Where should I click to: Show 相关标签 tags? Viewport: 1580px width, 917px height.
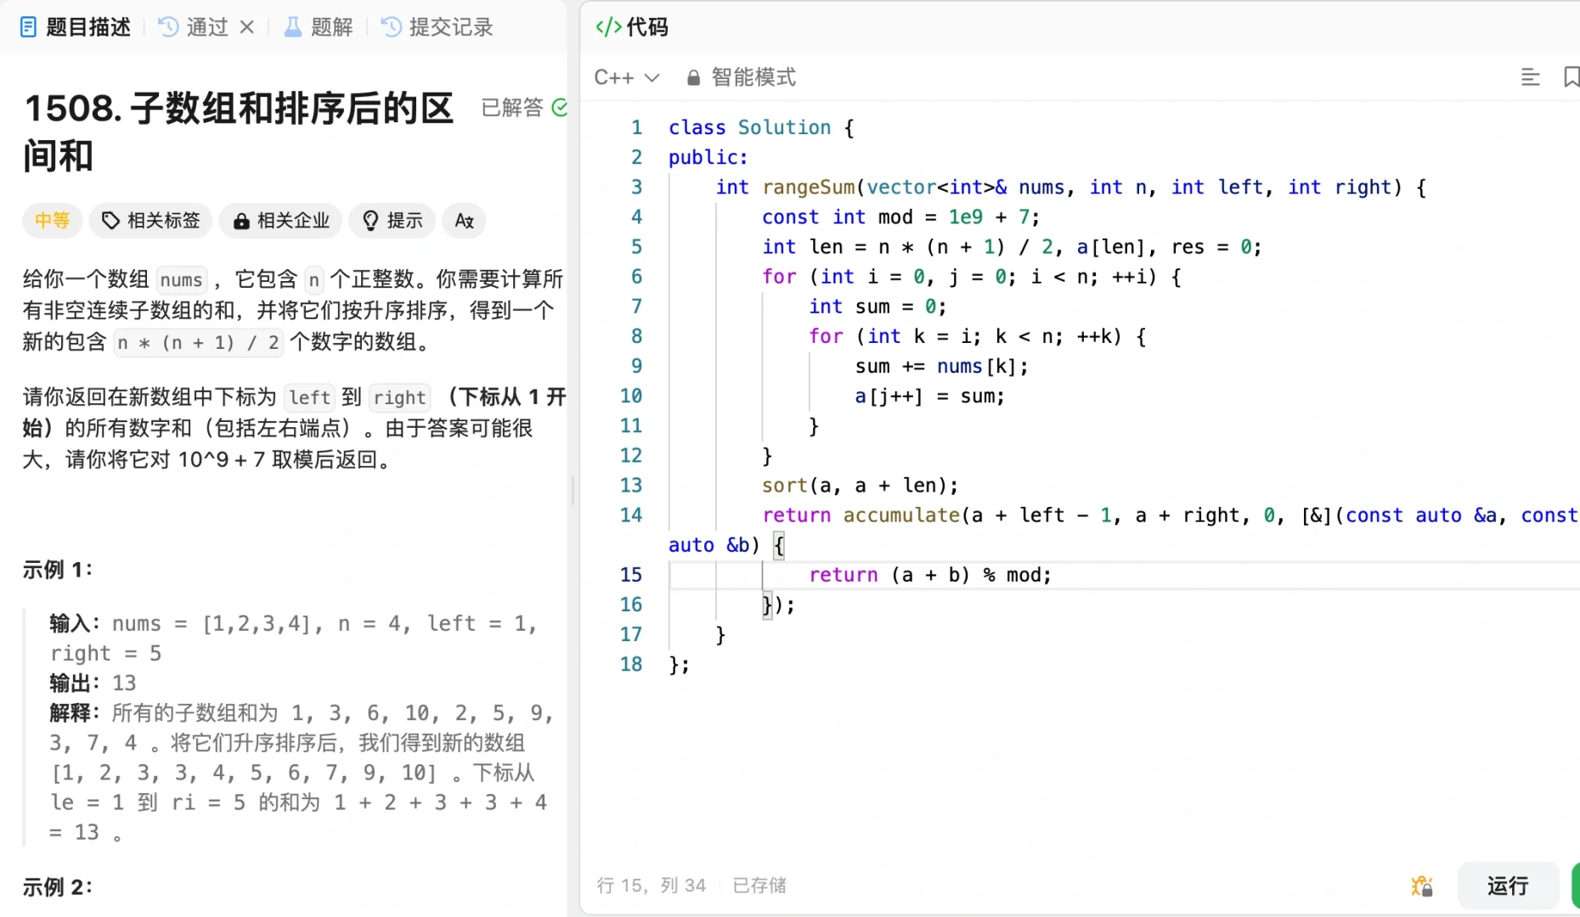coord(151,221)
